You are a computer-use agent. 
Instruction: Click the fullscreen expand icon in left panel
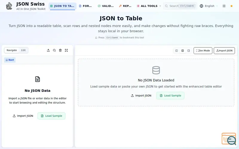click(x=66, y=50)
